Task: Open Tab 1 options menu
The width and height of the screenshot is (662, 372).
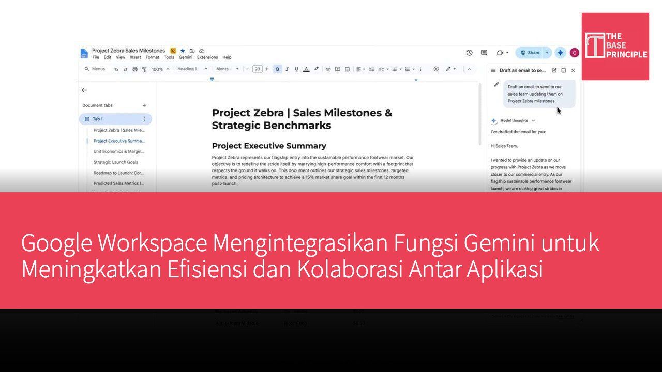Action: pos(144,119)
